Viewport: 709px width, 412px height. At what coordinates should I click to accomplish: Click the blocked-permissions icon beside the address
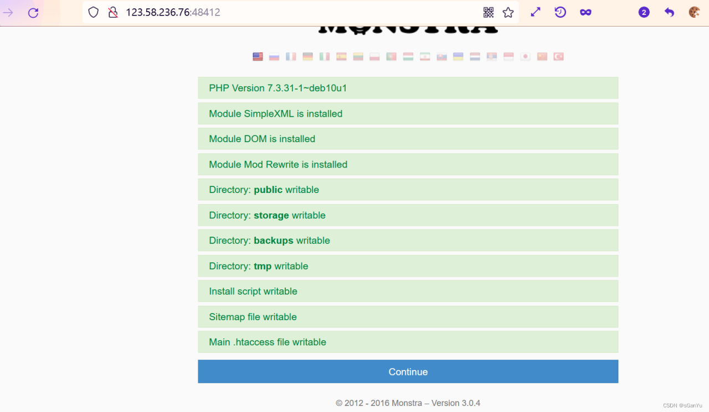point(113,11)
